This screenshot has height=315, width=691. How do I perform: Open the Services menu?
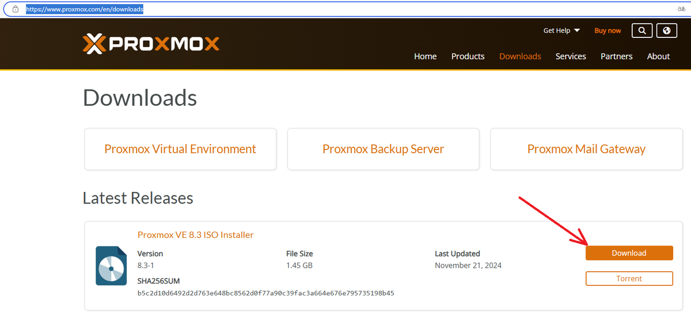571,56
